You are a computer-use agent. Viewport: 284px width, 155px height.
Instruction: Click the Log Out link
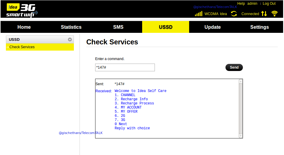point(269,4)
